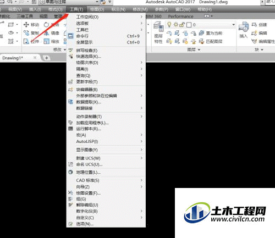Open Ellipse tool dropdown arrow

17,33
